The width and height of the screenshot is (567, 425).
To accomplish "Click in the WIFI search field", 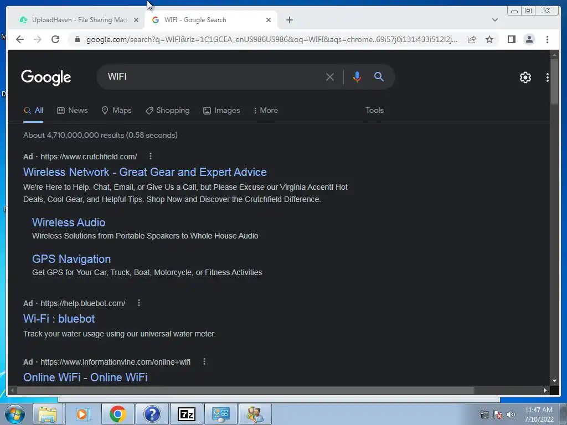I will [x=213, y=77].
